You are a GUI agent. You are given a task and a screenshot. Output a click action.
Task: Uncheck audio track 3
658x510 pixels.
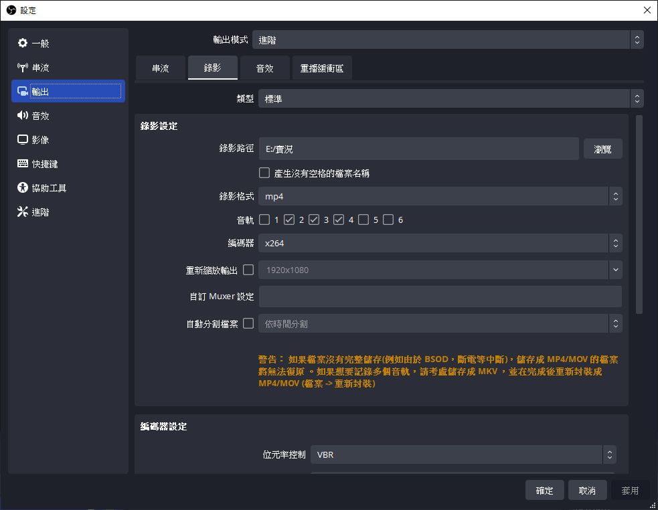[x=314, y=220]
